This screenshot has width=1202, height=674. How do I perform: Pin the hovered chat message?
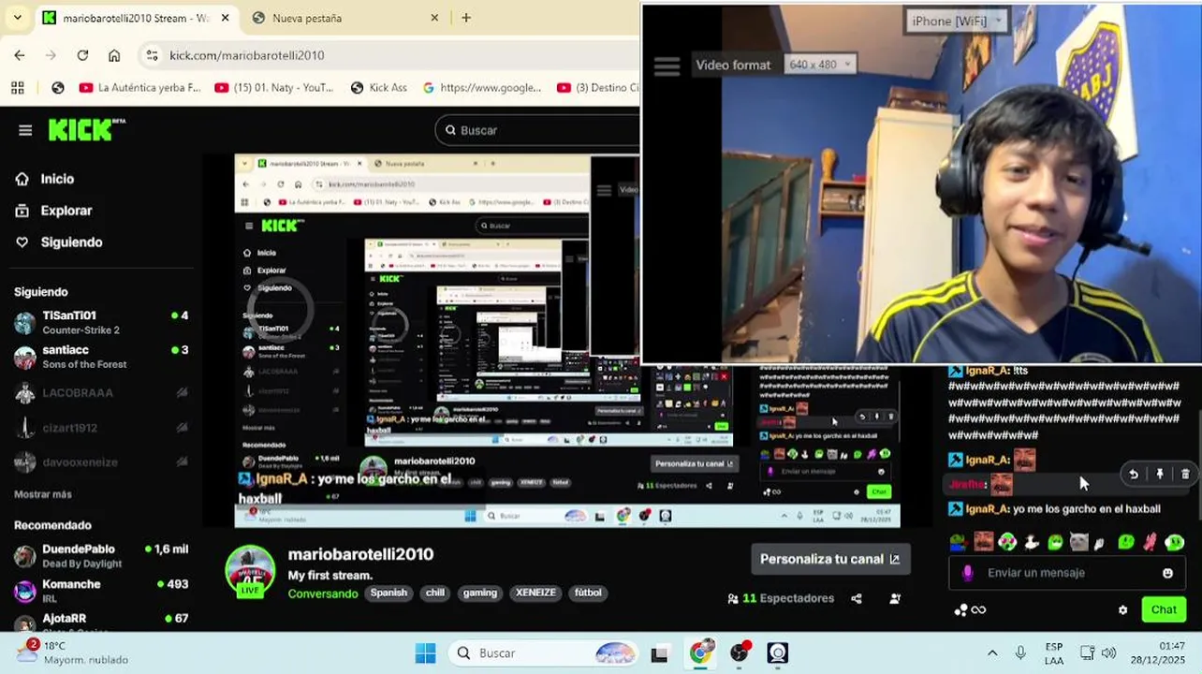[x=1160, y=475]
